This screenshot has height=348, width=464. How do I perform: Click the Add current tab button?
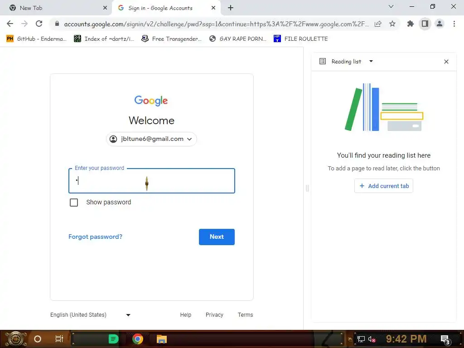click(384, 186)
